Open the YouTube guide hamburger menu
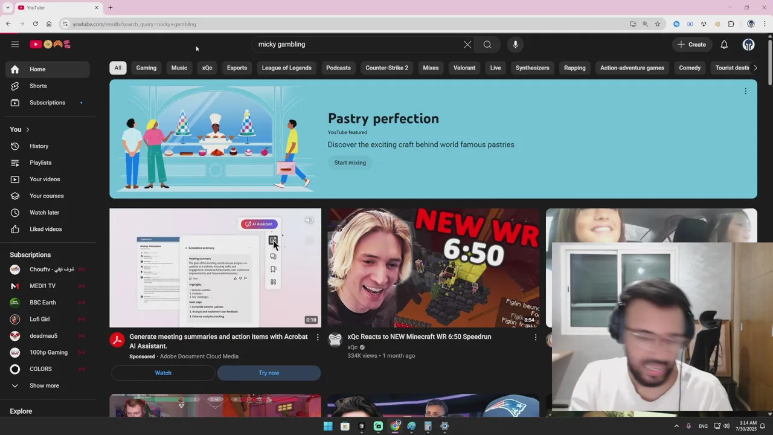773x435 pixels. (15, 44)
